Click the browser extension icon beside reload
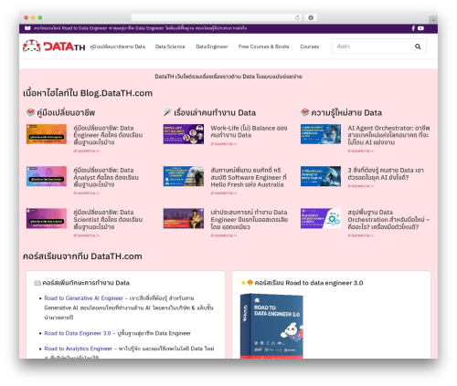 (311, 18)
